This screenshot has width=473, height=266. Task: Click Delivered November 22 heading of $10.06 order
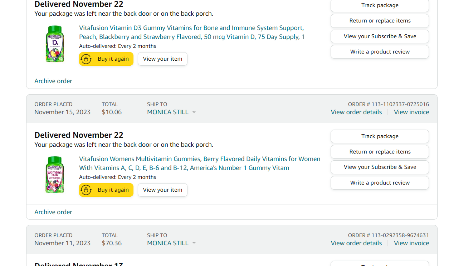[x=79, y=135]
